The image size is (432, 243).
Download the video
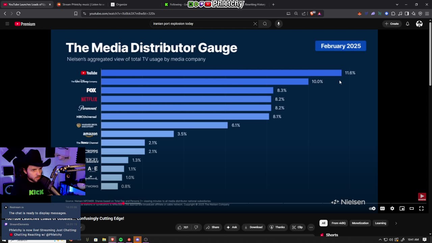(253, 227)
